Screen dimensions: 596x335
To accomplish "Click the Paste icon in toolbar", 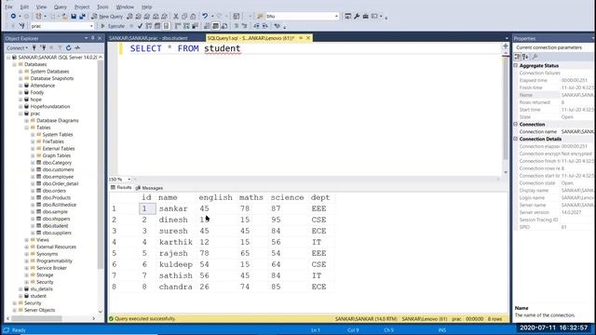I will point(193,17).
